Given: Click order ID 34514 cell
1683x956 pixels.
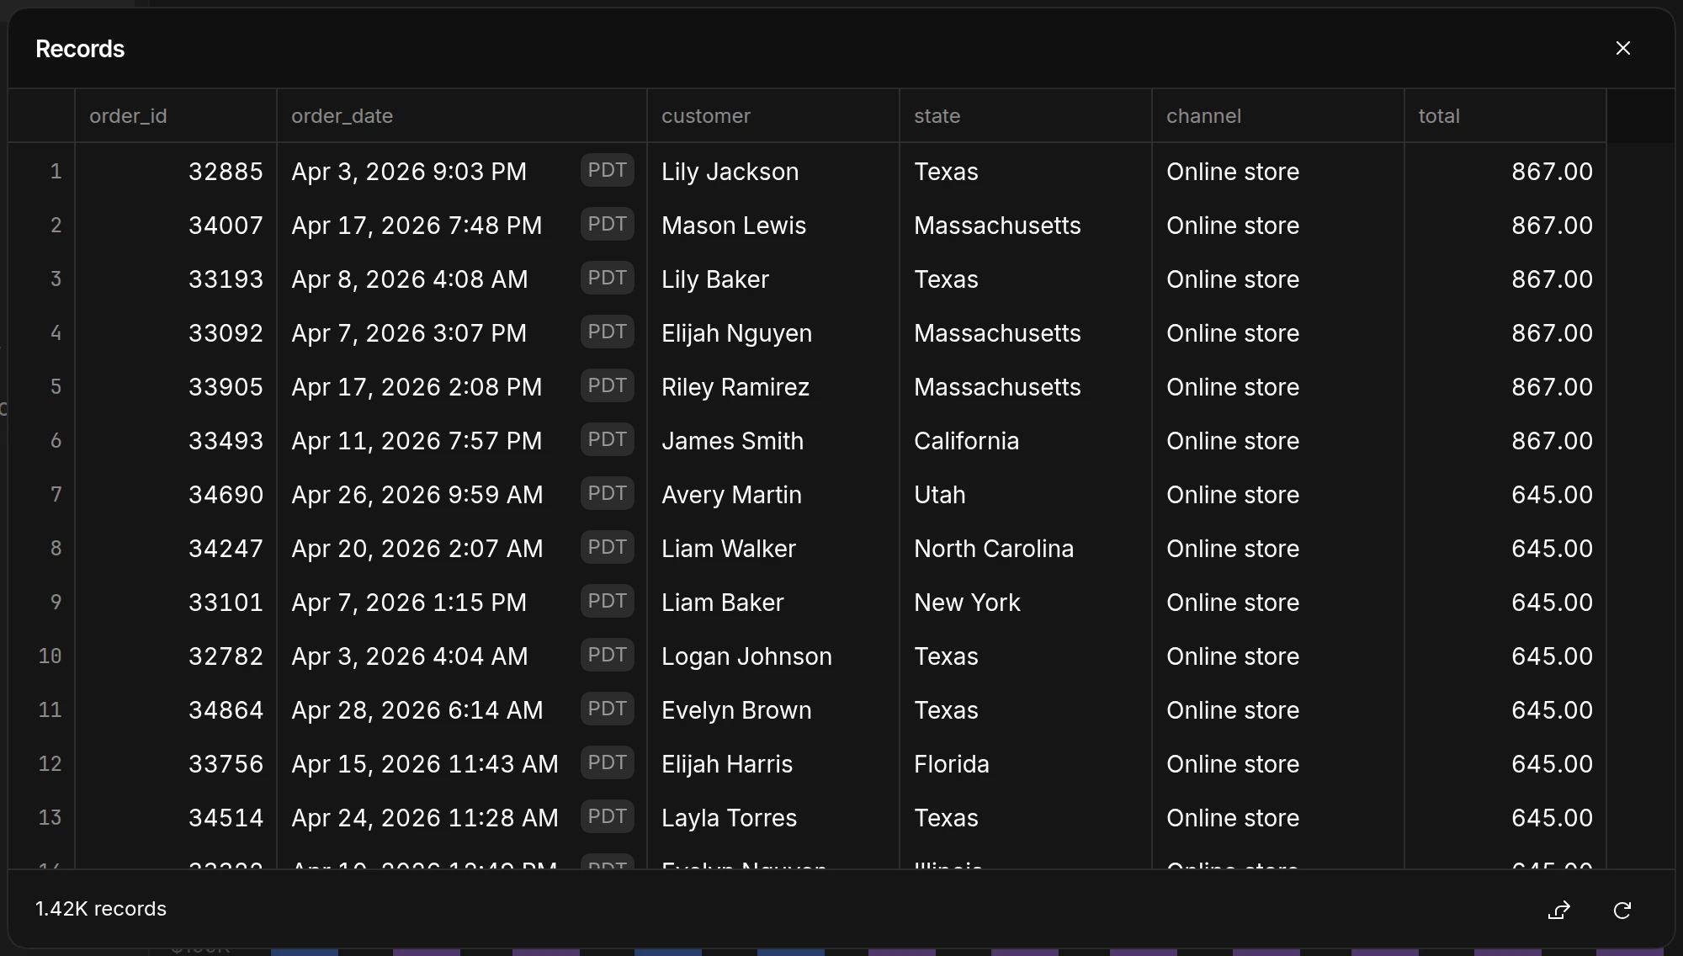Looking at the screenshot, I should (x=176, y=817).
